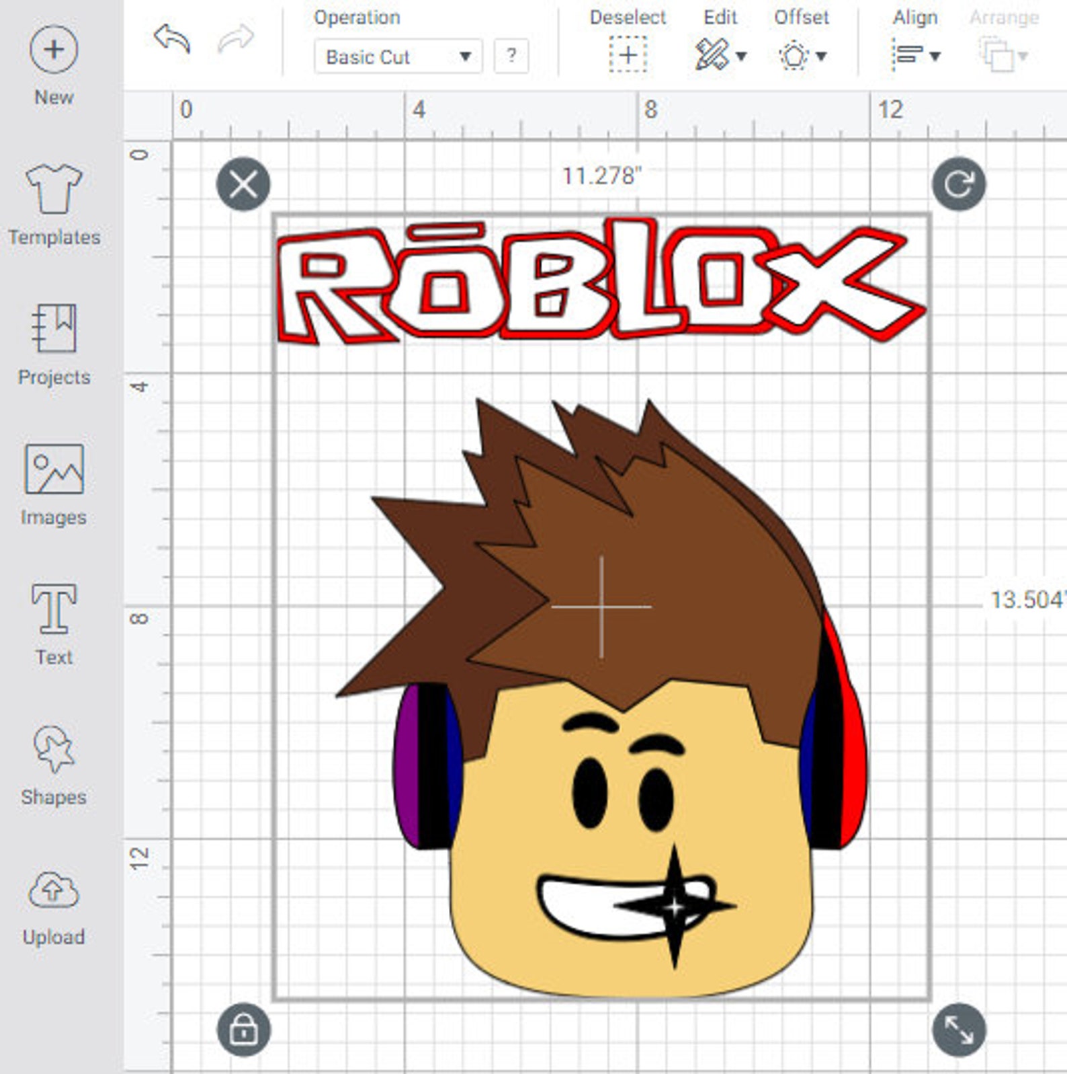Image resolution: width=1067 pixels, height=1074 pixels.
Task: Open the Images panel
Action: coord(54,469)
